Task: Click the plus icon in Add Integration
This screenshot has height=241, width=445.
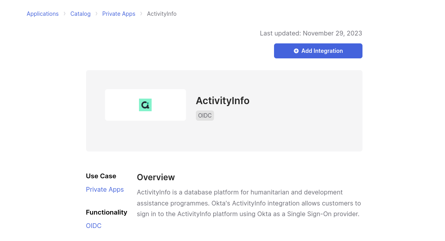Action: pos(296,51)
